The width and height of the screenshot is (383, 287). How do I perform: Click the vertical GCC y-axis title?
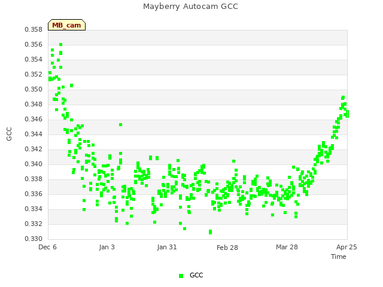tap(9, 134)
